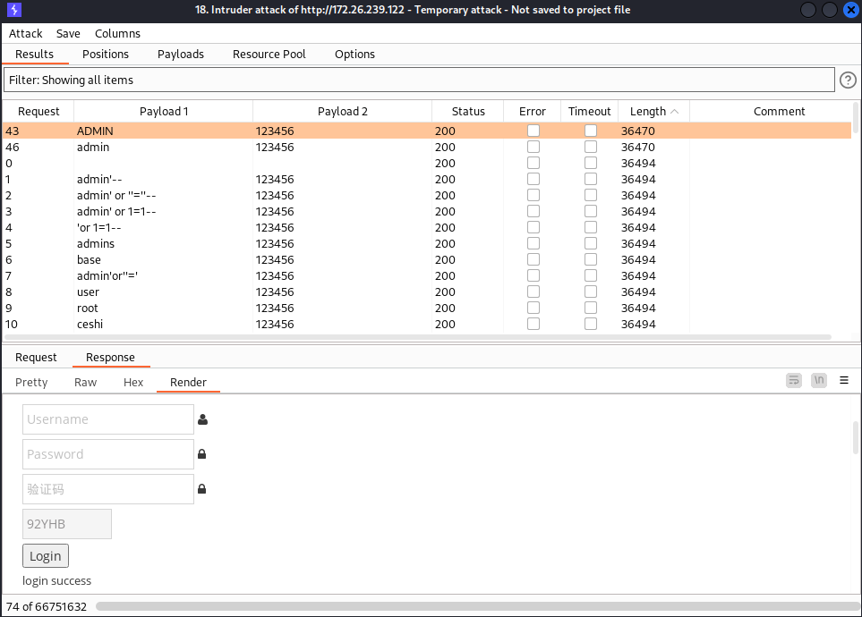
Task: Toggle show non-printable characters \n icon
Action: 818,380
